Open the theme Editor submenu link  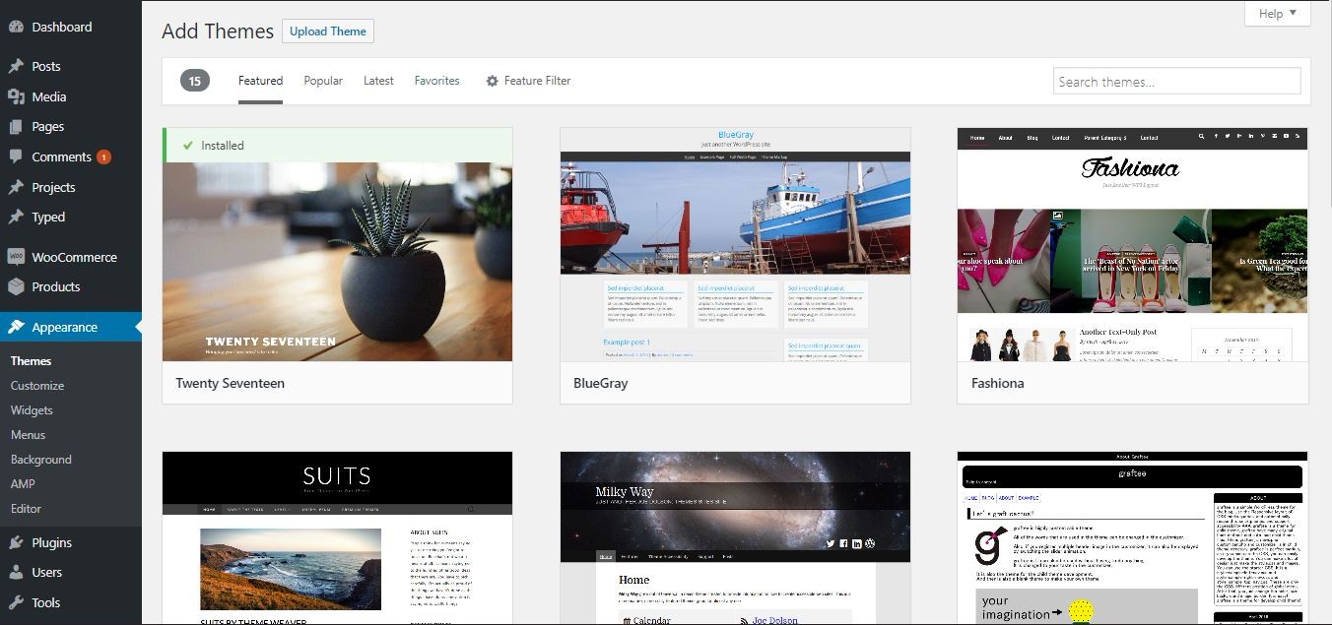27,509
